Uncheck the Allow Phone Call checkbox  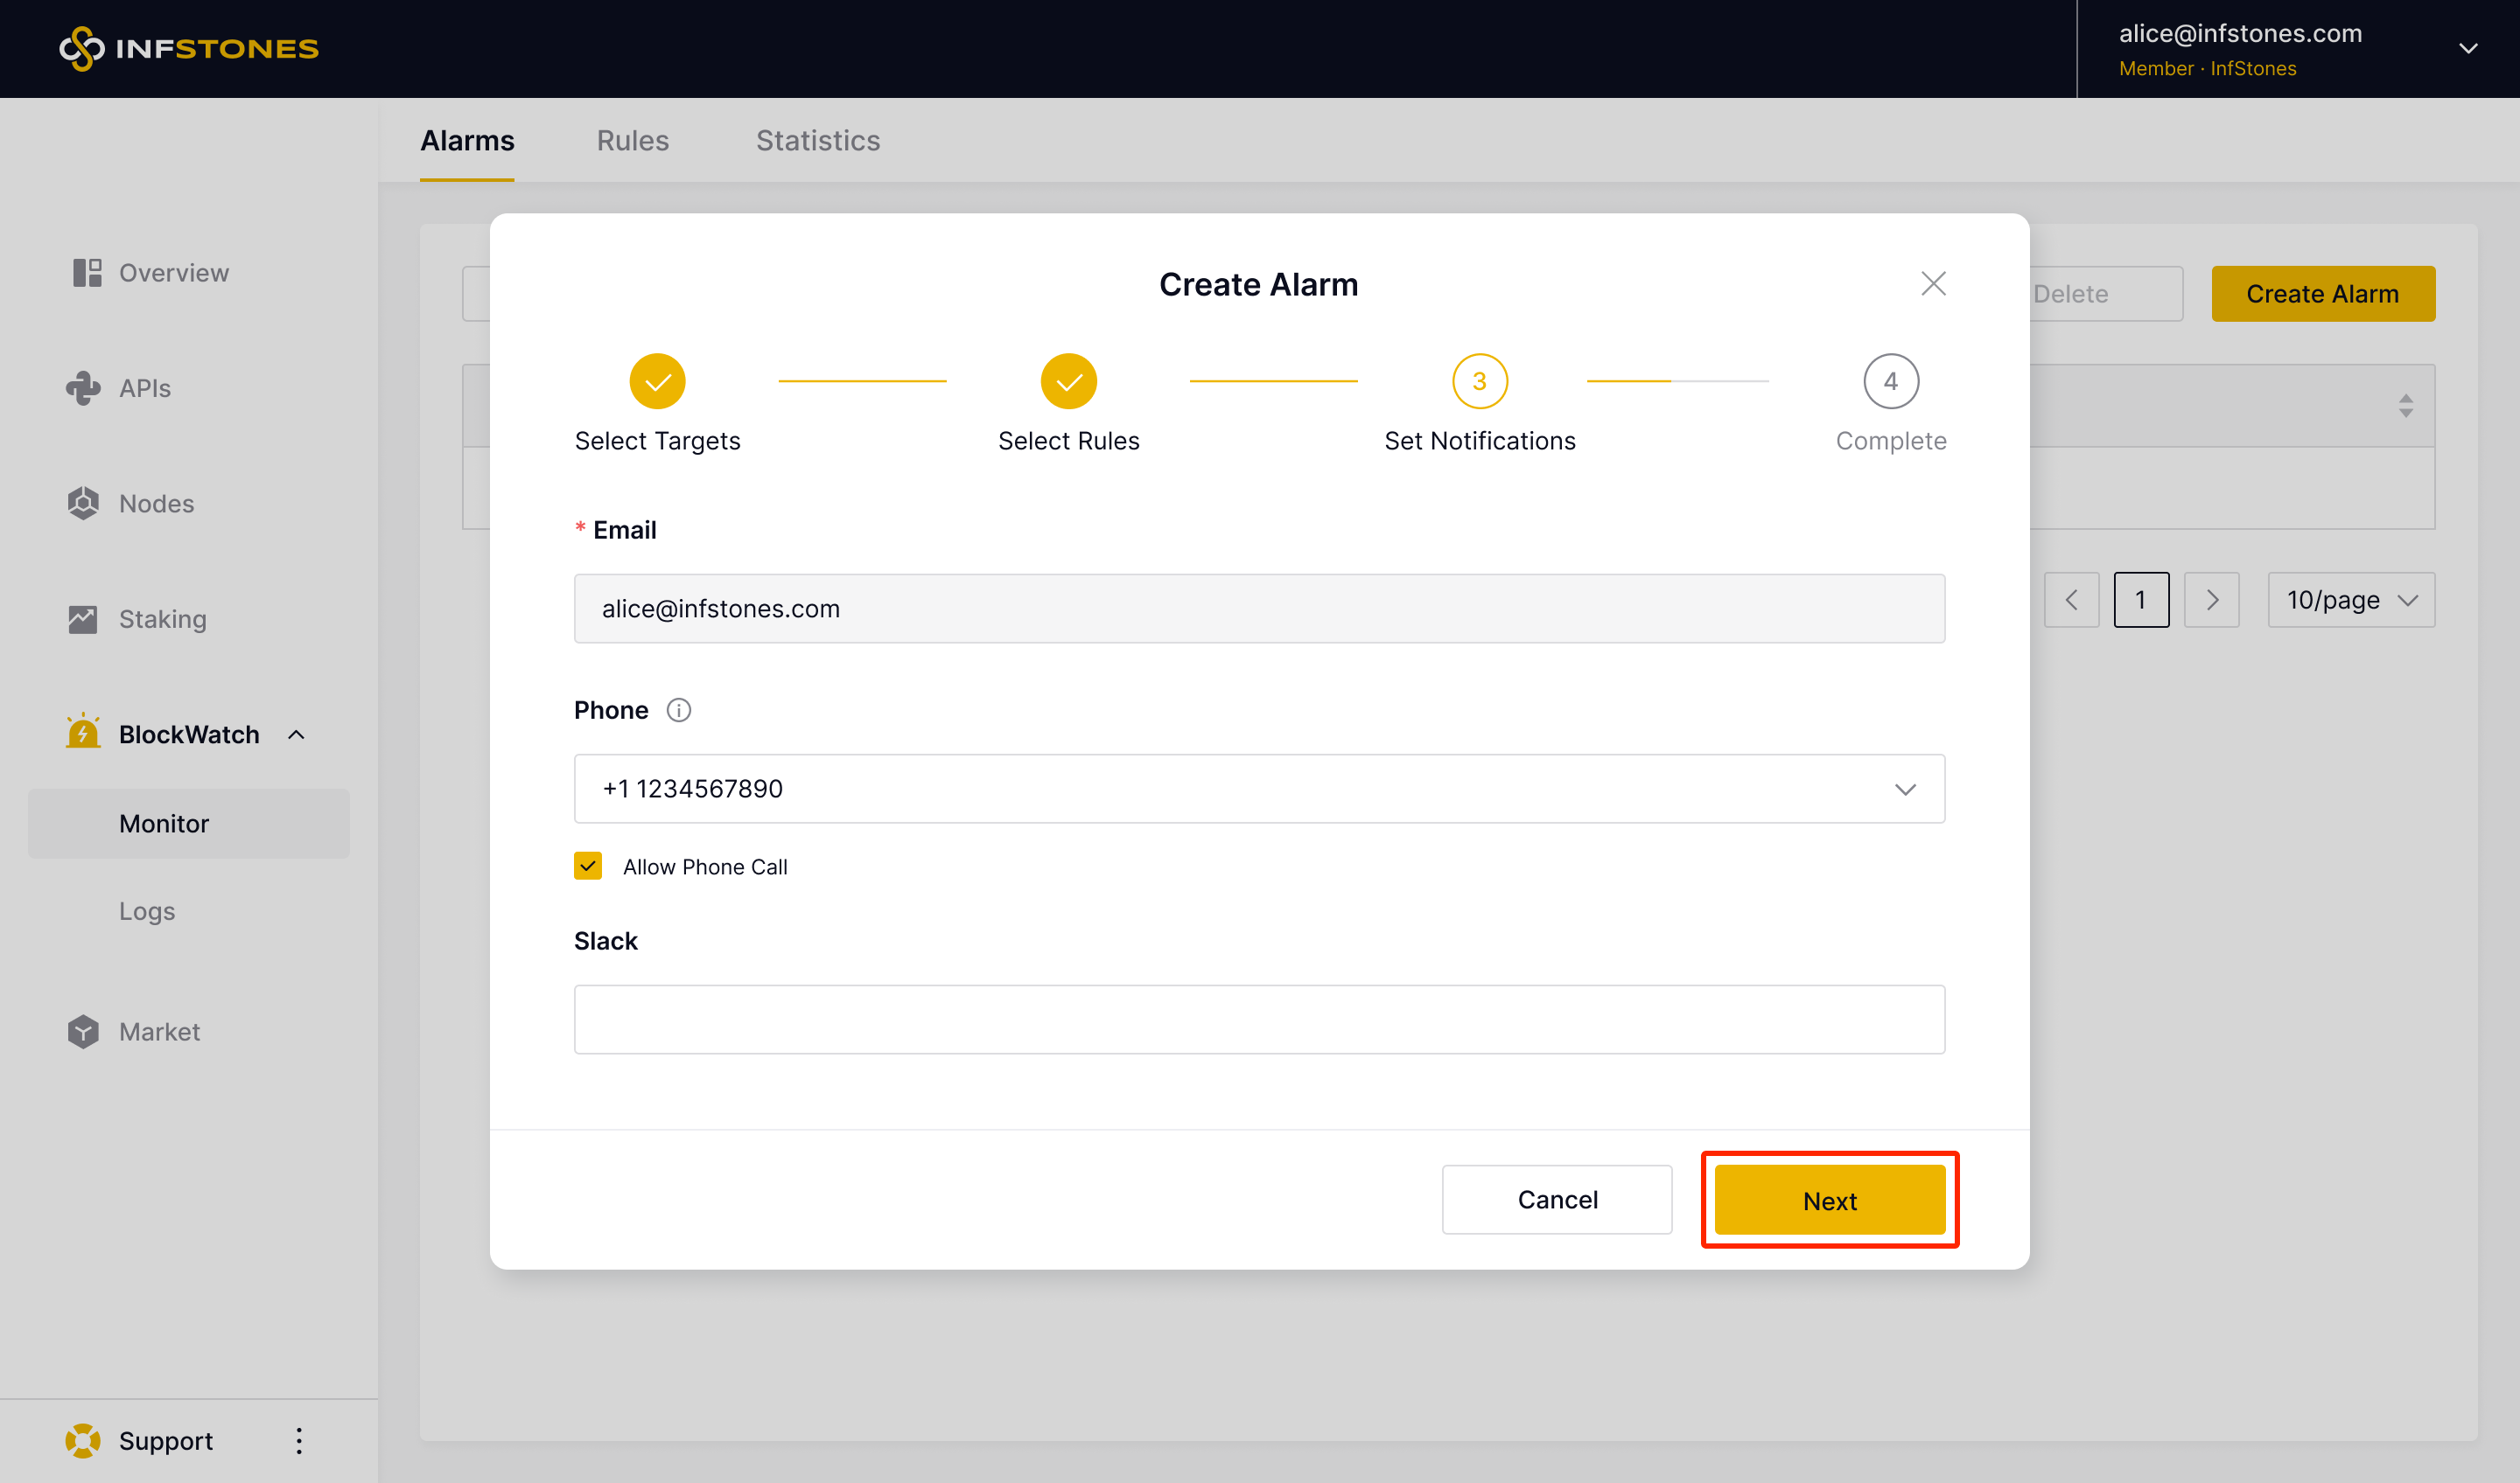[x=588, y=867]
